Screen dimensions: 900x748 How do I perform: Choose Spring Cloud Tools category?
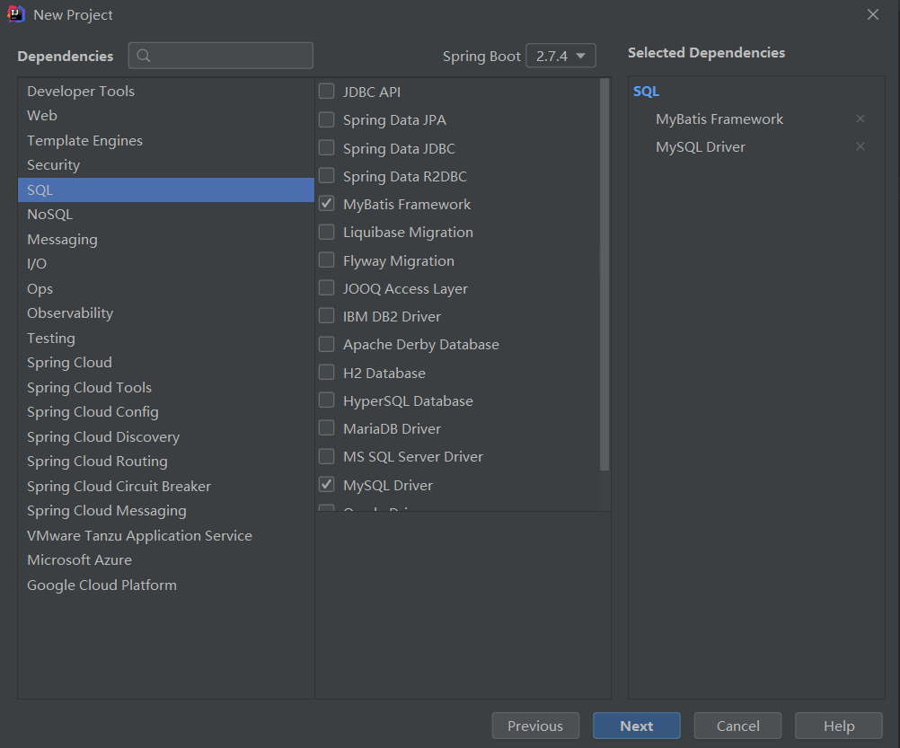(x=166, y=387)
